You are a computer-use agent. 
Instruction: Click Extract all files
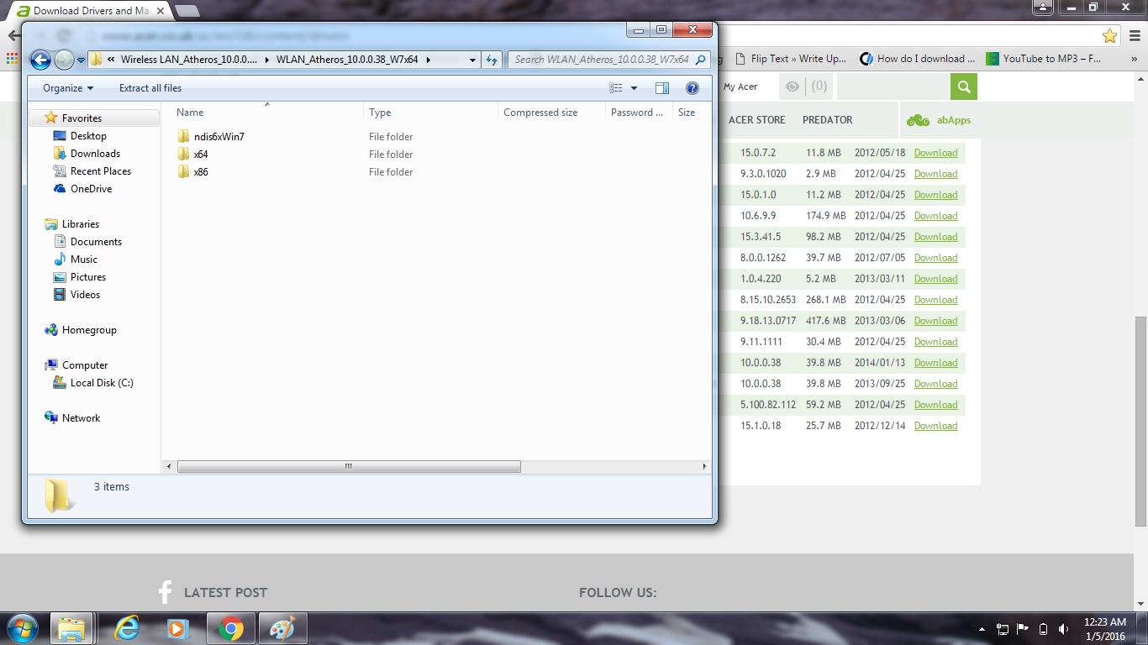[150, 88]
